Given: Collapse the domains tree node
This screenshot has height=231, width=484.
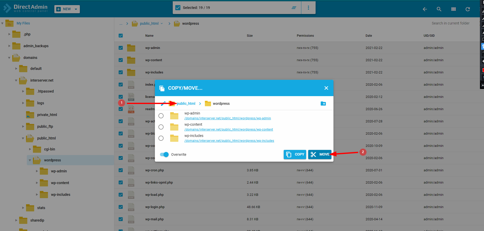Looking at the screenshot, I should click(x=9, y=58).
